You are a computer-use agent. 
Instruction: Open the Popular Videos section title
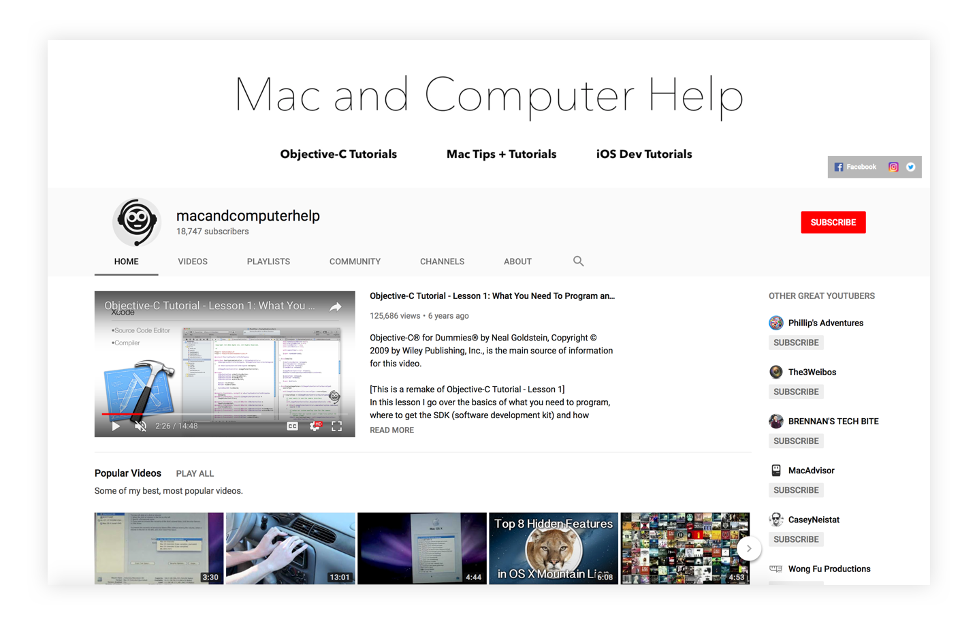coord(128,473)
